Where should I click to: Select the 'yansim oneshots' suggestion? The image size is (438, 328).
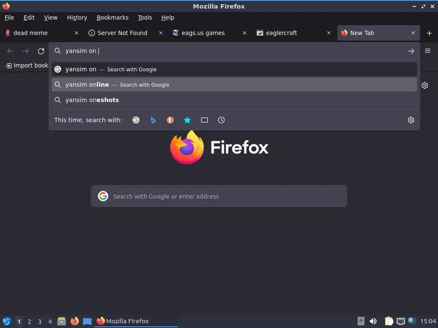click(x=234, y=100)
